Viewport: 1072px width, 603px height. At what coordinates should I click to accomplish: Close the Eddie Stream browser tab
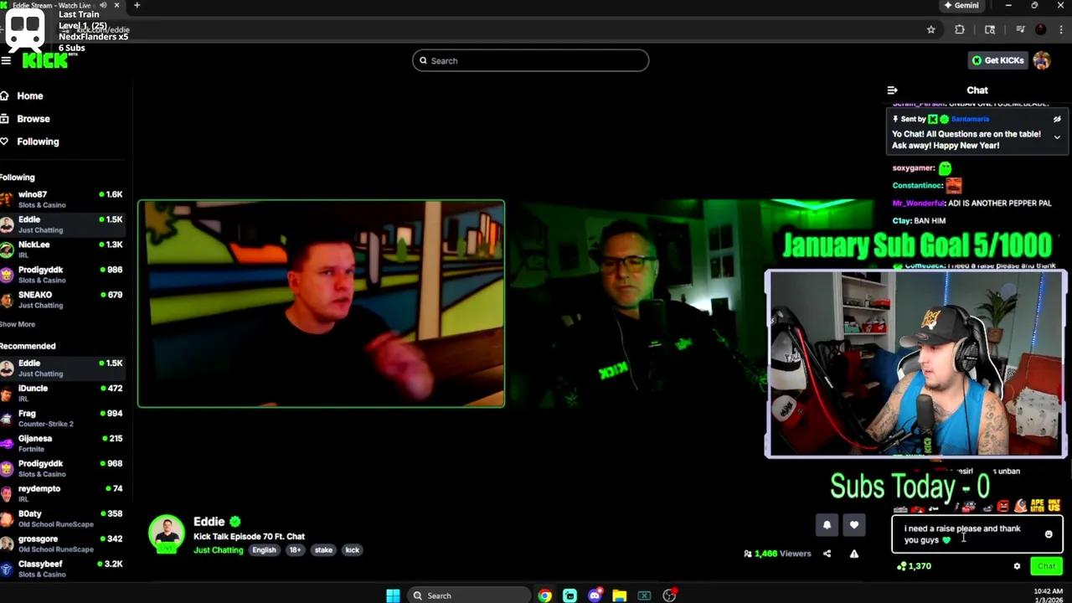(116, 5)
